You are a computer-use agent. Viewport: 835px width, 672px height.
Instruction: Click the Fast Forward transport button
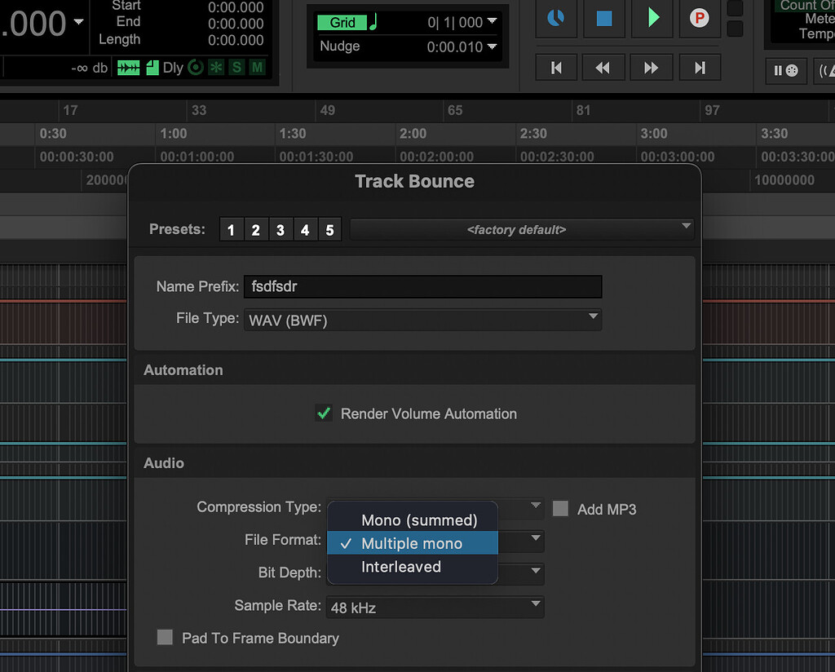[x=651, y=68]
